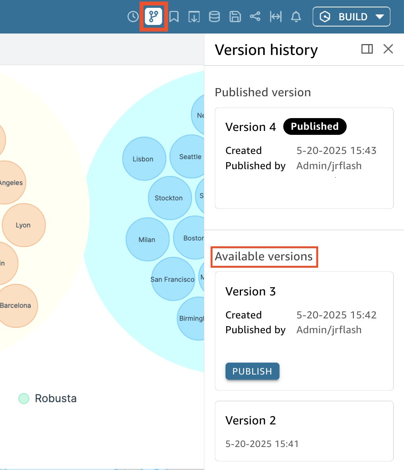
Task: Open version history branch icon
Action: coord(154,17)
